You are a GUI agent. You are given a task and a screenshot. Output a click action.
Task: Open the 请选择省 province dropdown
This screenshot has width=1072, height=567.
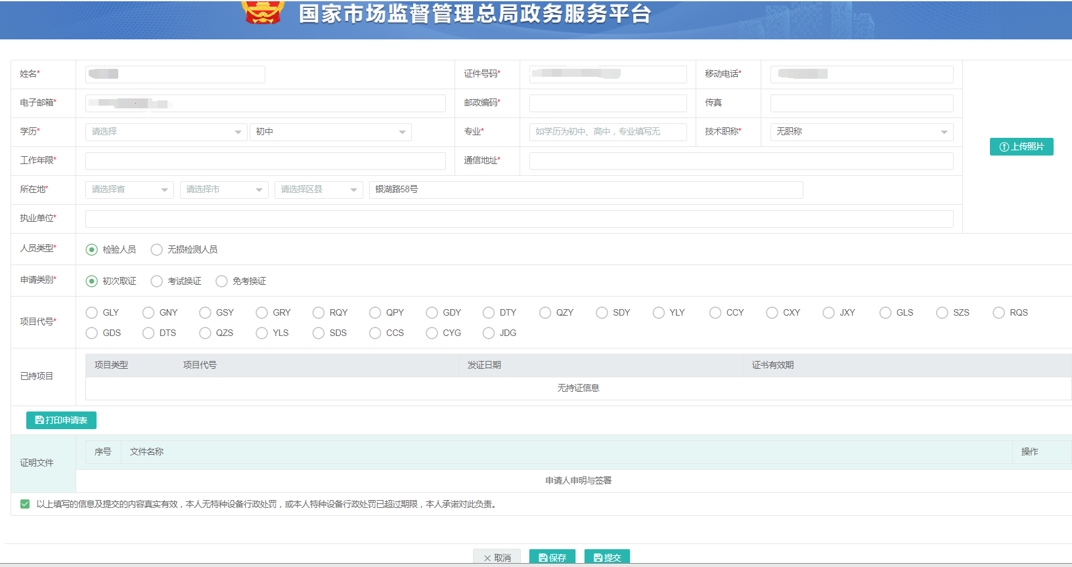point(129,190)
